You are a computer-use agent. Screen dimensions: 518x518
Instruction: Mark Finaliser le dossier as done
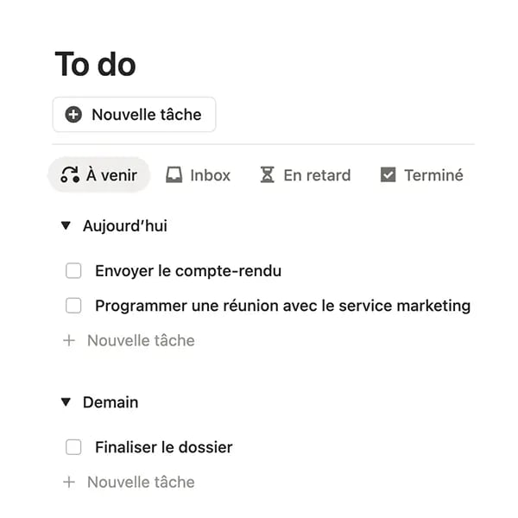tap(73, 447)
